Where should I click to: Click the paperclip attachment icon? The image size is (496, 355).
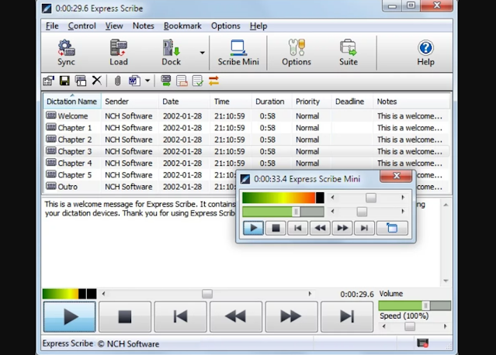117,81
